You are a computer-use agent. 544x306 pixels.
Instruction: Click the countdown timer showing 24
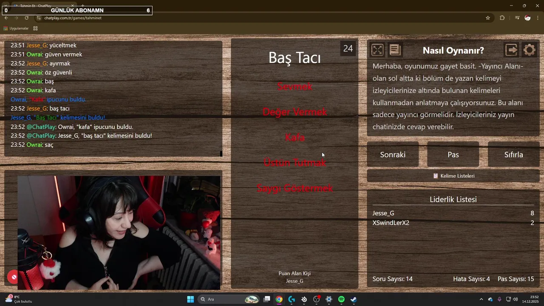pyautogui.click(x=348, y=48)
